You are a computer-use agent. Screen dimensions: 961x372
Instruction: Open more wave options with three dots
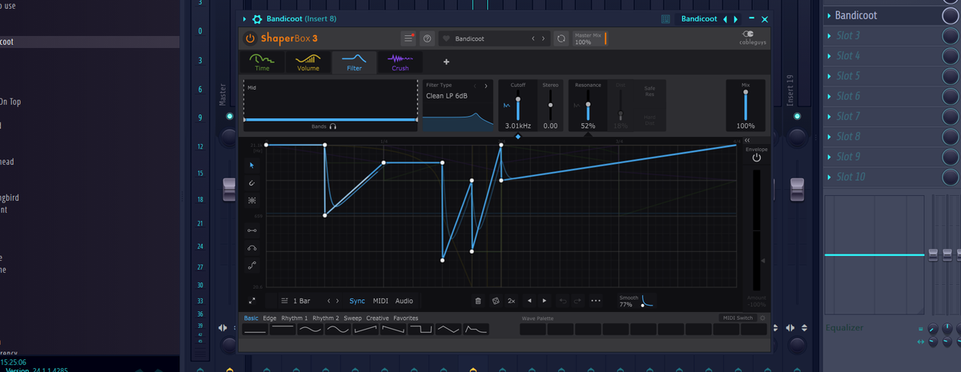[595, 301]
